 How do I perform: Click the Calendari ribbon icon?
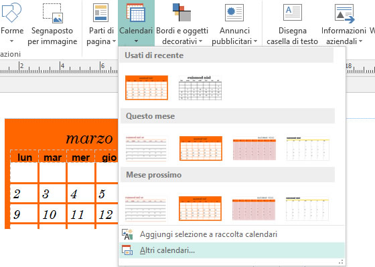click(135, 13)
